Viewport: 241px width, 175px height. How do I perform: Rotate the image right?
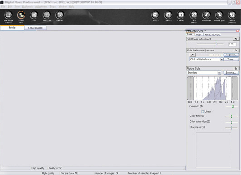[x=219, y=15]
